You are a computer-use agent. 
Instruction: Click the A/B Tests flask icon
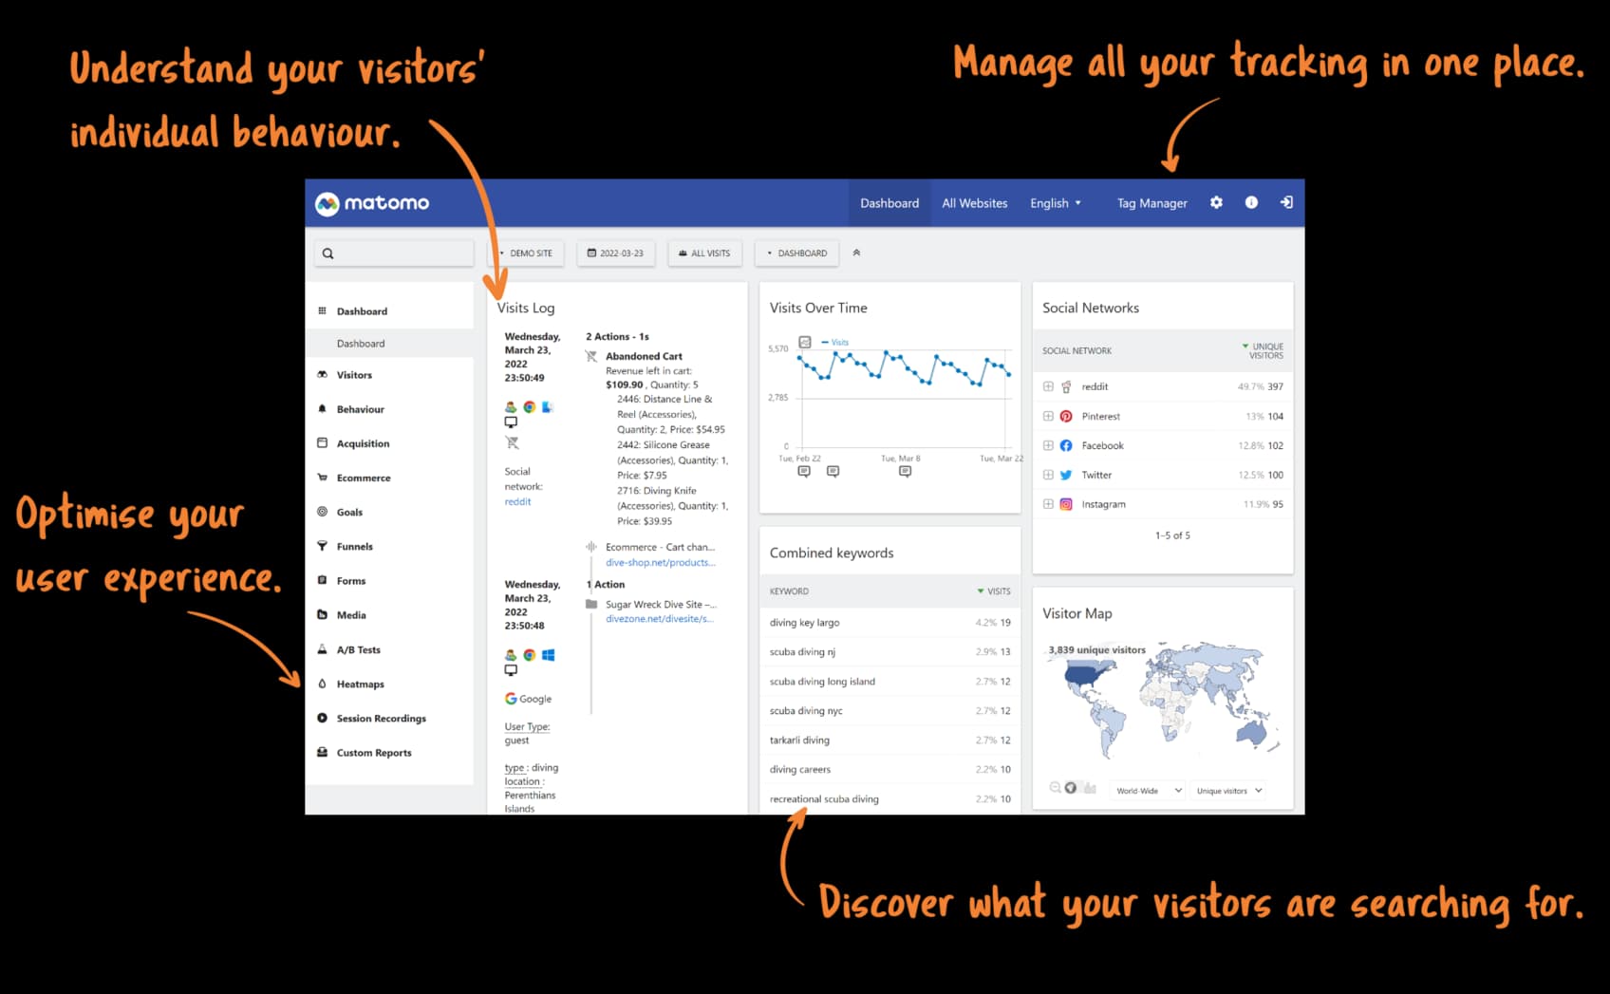coord(324,649)
